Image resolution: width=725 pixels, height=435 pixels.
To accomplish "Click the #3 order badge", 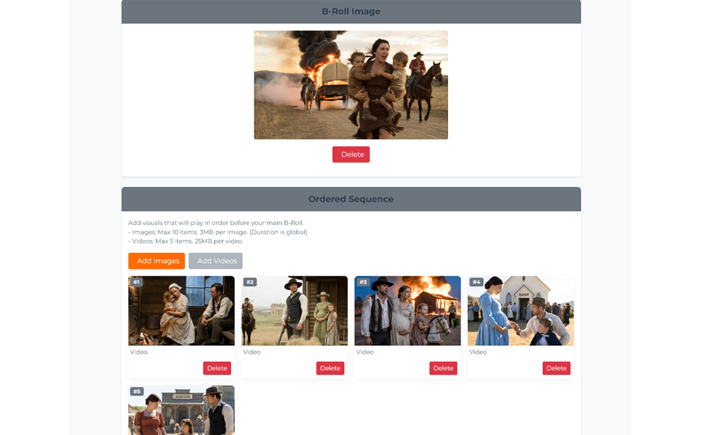I will coord(363,282).
